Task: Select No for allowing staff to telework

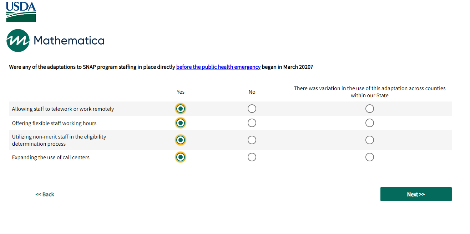Action: [x=252, y=109]
